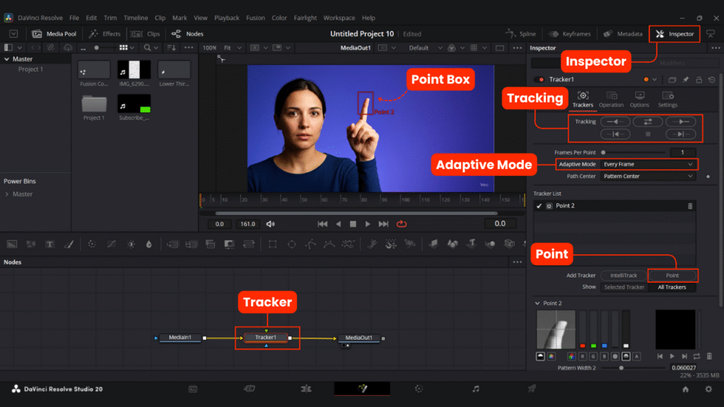The width and height of the screenshot is (724, 407).
Task: Click the Track Forward button
Action: pyautogui.click(x=681, y=122)
